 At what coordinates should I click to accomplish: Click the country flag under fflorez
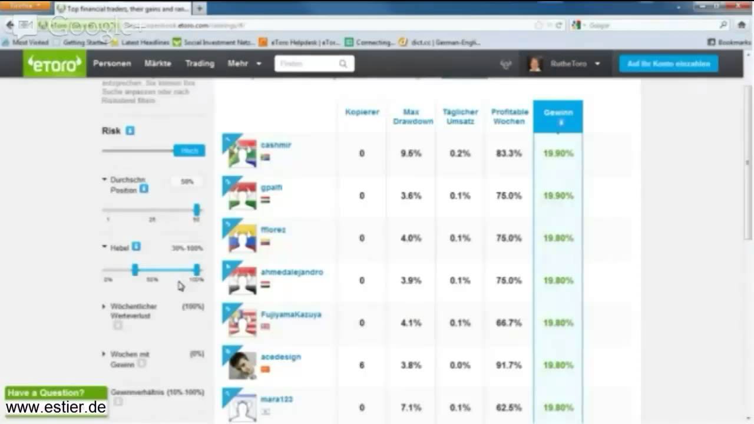[265, 242]
